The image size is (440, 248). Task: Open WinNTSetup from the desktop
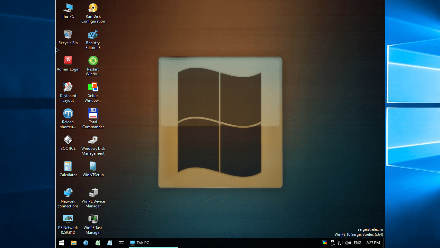tap(93, 169)
